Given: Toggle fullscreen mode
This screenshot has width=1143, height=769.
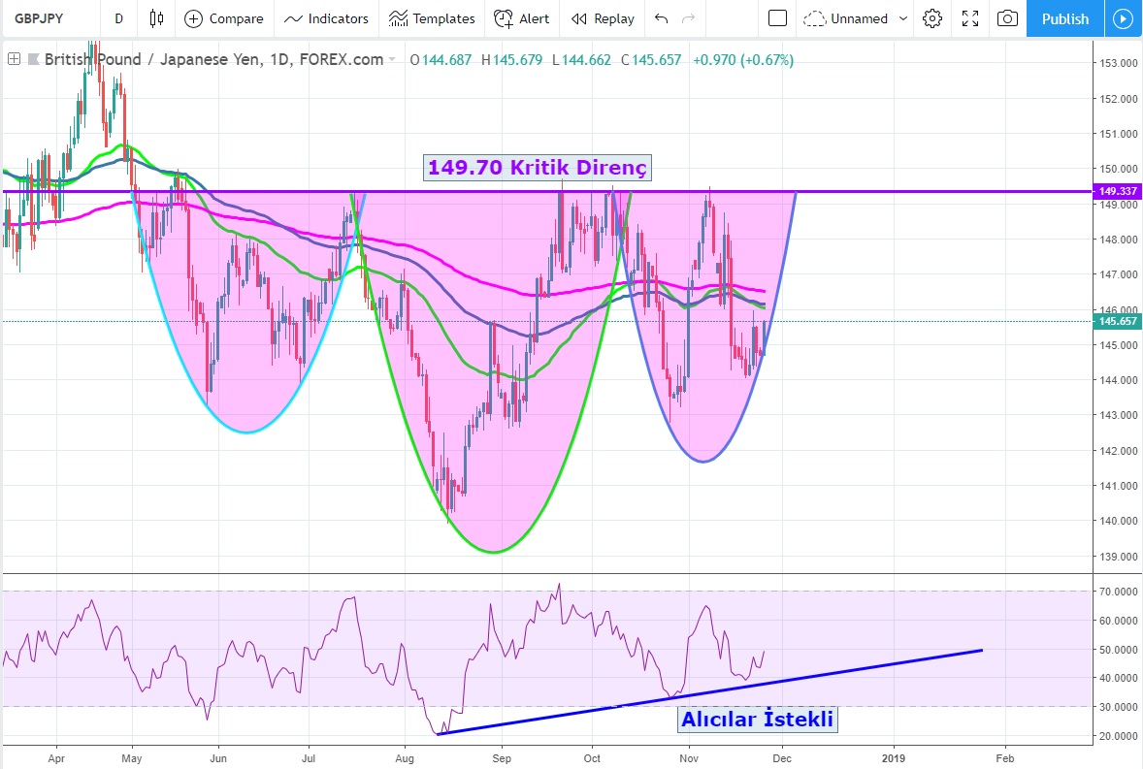Looking at the screenshot, I should coord(969,18).
